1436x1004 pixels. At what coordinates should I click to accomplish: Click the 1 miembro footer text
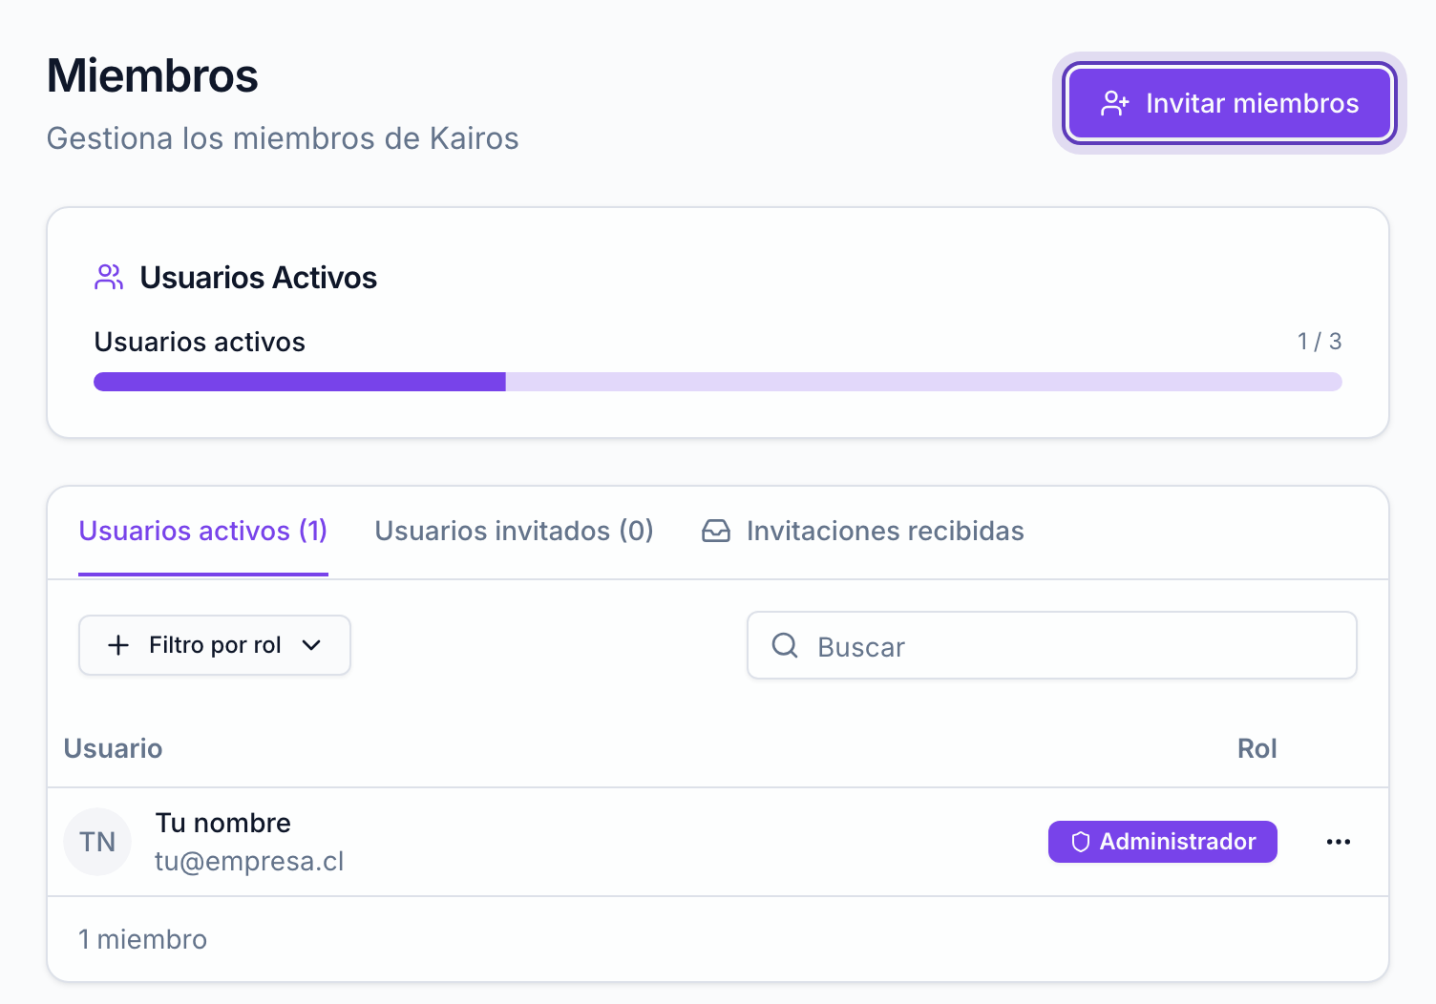143,939
